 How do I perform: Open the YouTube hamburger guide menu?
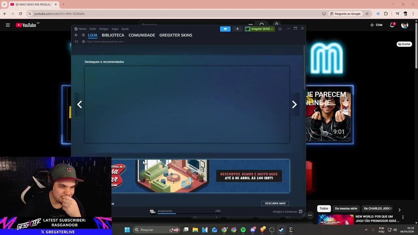pyautogui.click(x=8, y=25)
